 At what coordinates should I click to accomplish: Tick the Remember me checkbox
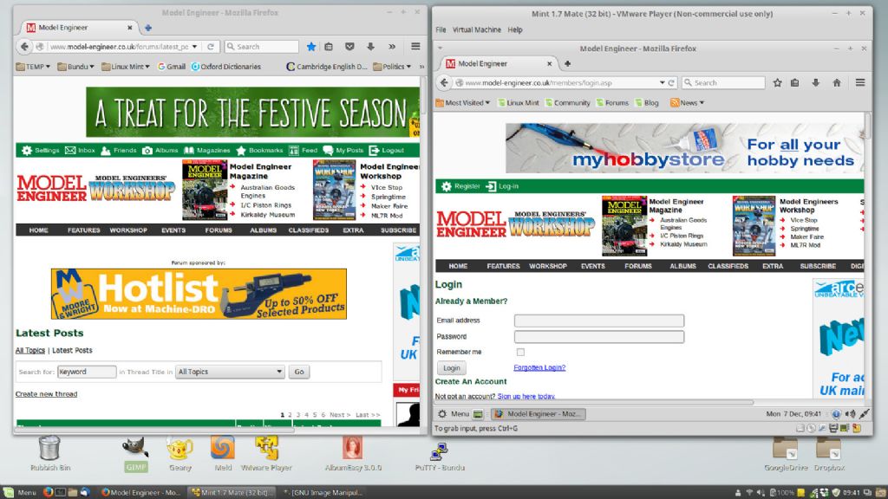pyautogui.click(x=520, y=352)
